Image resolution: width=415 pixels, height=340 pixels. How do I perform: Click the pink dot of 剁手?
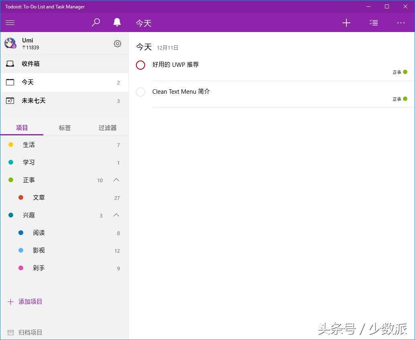coord(21,268)
